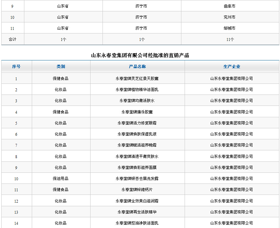Select the table title 山东永春堂集团有限公司经批准的直销产品
Viewport: 280px width, 228px height.
(140, 55)
